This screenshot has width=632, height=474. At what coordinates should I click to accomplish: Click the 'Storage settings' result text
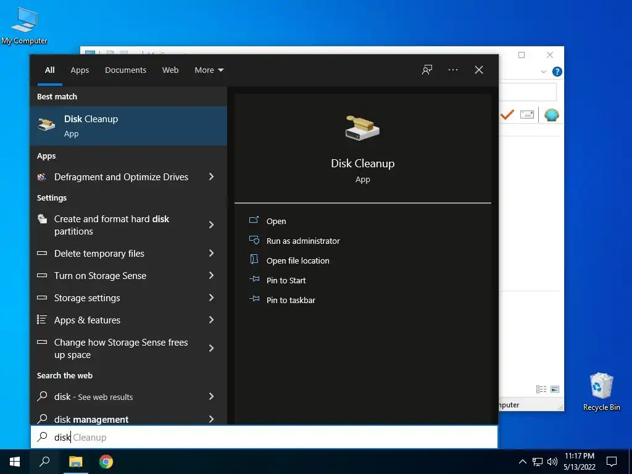tap(87, 298)
